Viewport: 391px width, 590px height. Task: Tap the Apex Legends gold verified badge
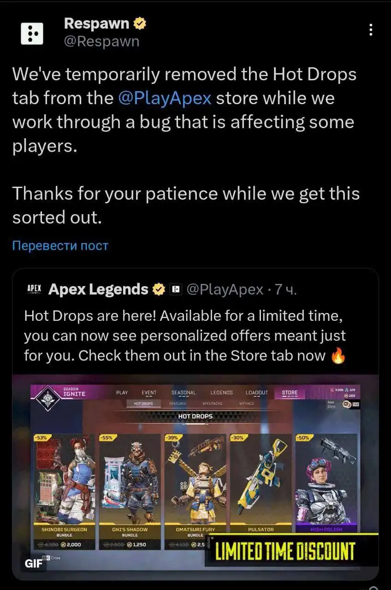pyautogui.click(x=159, y=289)
